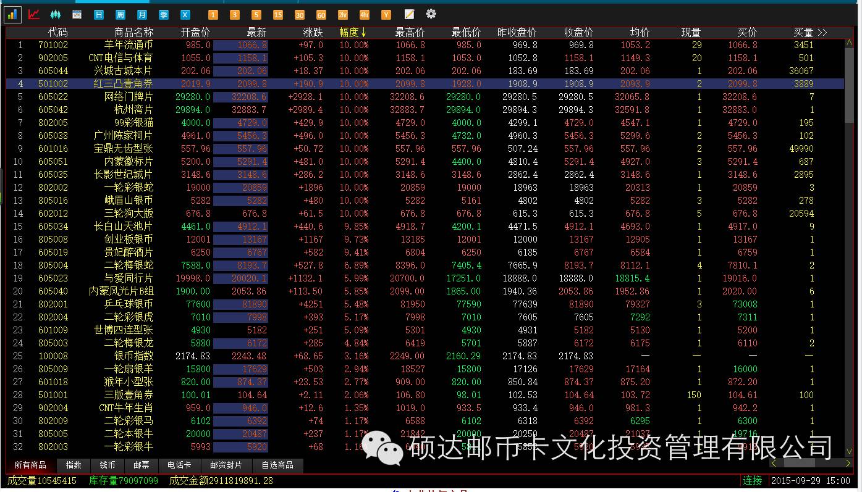Open settings gear icon

(431, 14)
